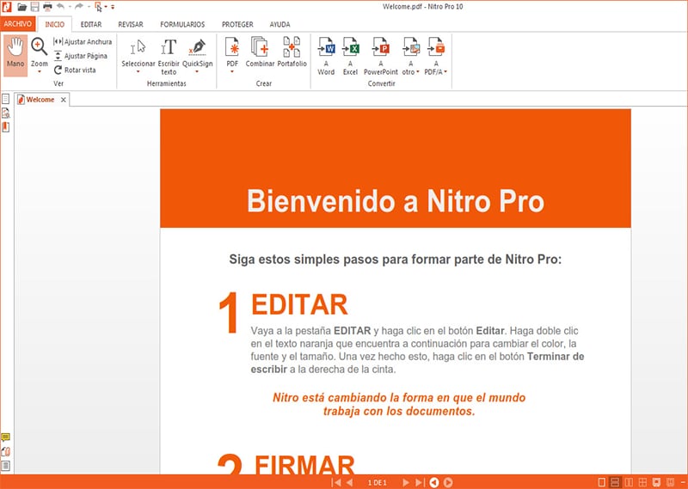This screenshot has width=688, height=489.
Task: Create a Portafolio
Action: [x=292, y=52]
